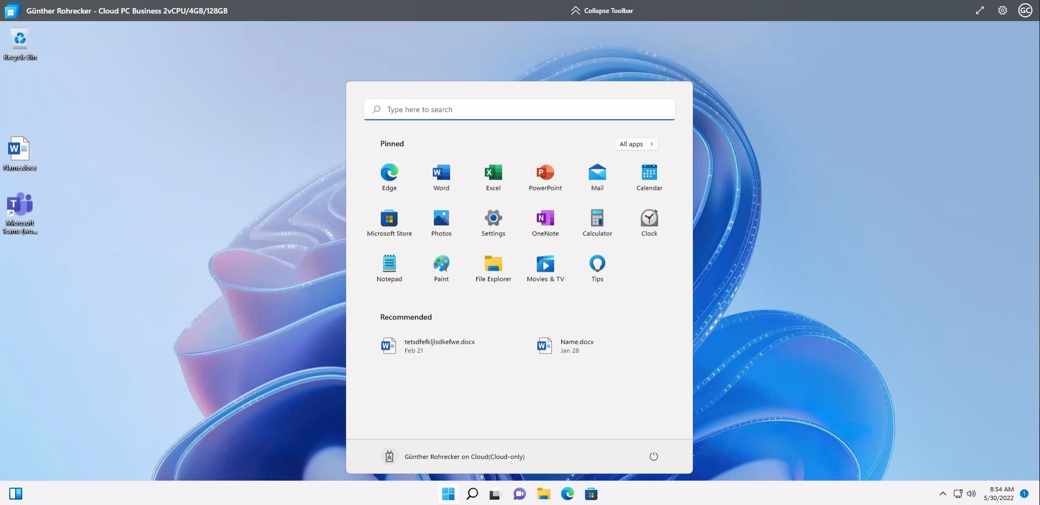This screenshot has height=505, width=1040.
Task: Start PowerPoint from pinned apps
Action: click(x=545, y=177)
